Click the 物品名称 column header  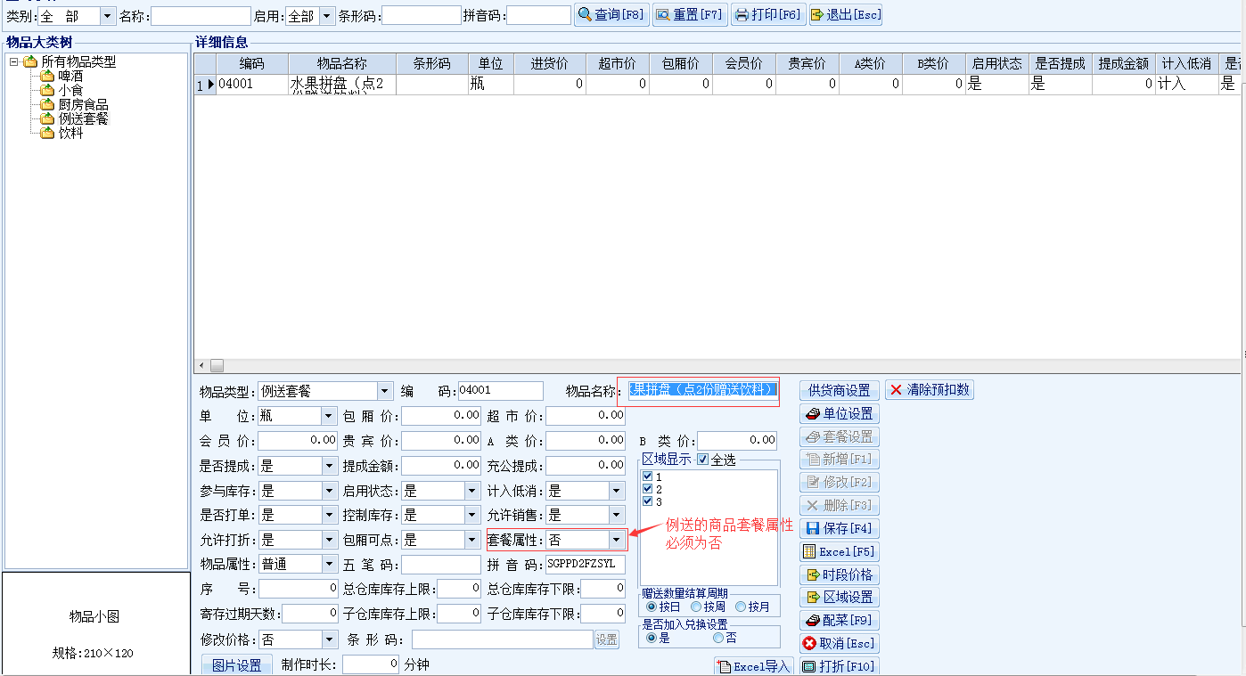click(x=342, y=64)
